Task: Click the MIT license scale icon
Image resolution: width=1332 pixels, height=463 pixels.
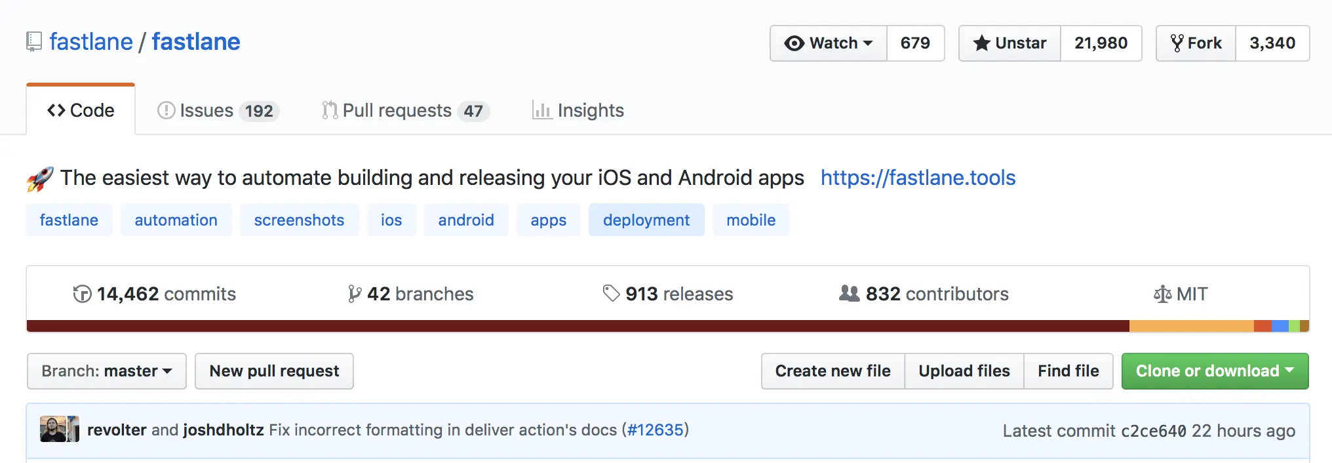Action: (1162, 294)
